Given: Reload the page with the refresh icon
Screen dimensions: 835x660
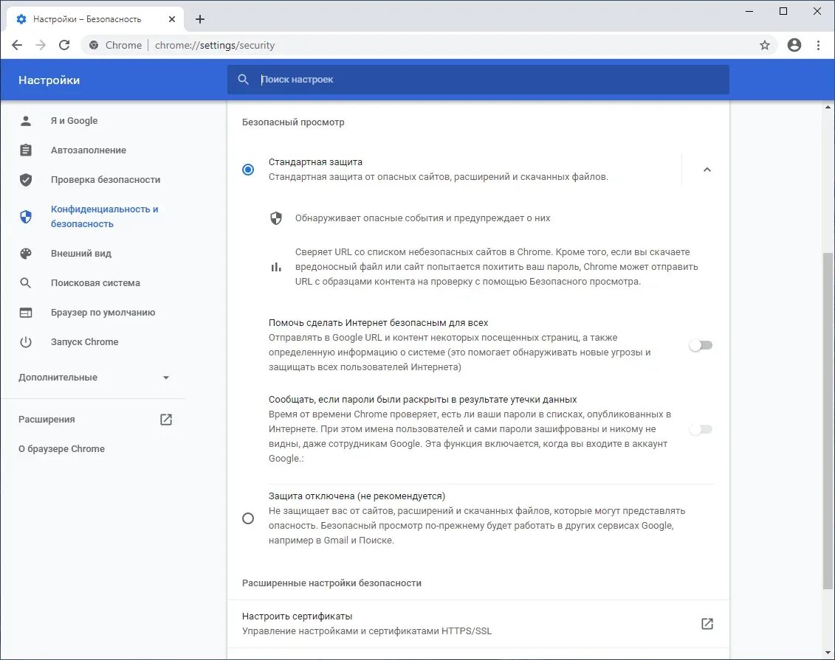Looking at the screenshot, I should click(64, 45).
